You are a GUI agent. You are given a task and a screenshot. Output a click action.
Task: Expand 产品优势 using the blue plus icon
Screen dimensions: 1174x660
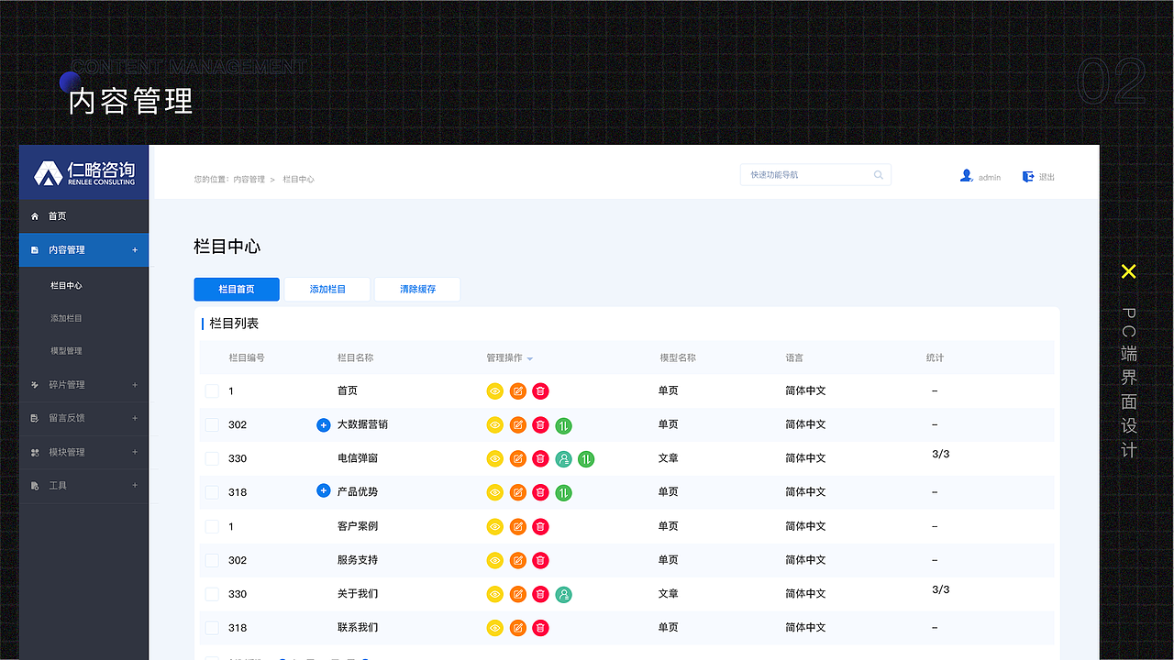coord(323,491)
